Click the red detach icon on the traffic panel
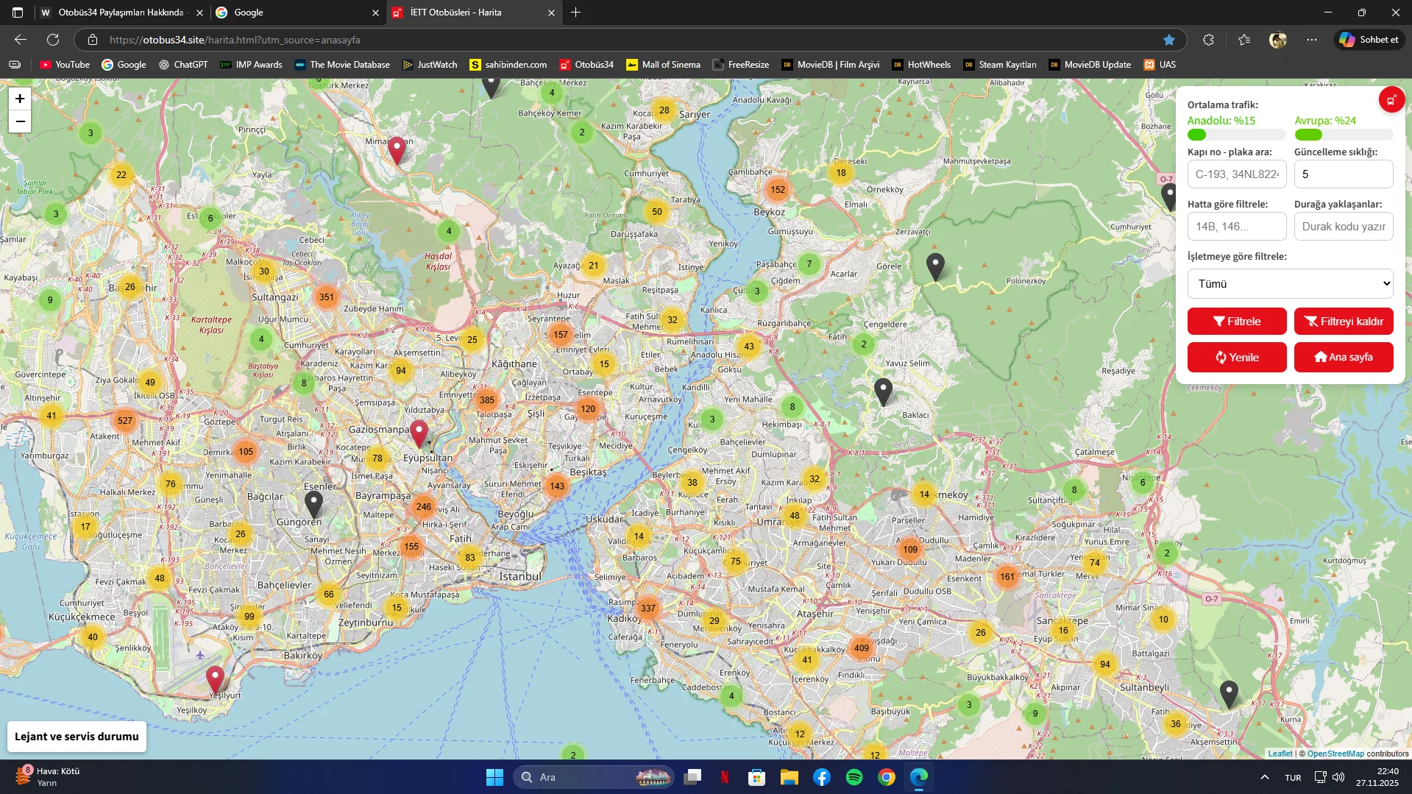 point(1391,99)
